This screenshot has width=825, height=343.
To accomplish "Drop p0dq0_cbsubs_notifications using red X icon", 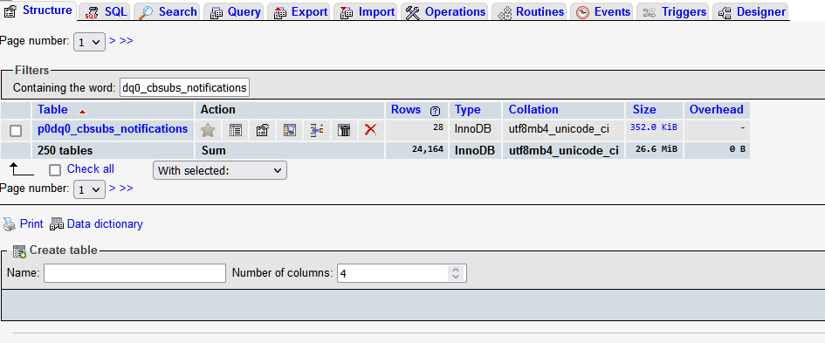I will (370, 129).
